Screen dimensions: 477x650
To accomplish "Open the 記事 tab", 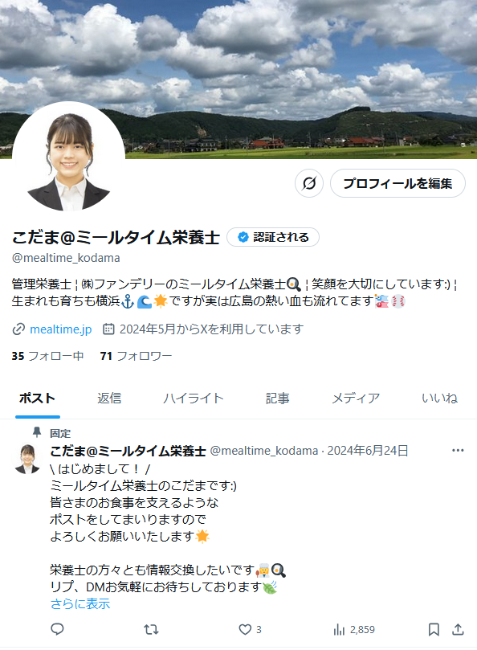I will [278, 398].
